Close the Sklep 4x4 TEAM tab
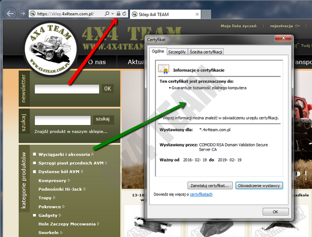Image resolution: width=312 pixels, height=237 pixels. (x=197, y=15)
